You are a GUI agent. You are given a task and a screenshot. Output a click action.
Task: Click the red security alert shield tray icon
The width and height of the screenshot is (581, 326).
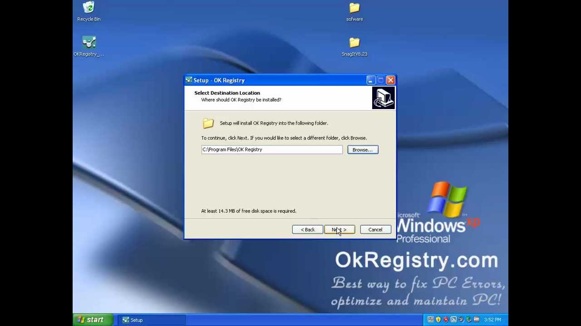click(x=446, y=320)
